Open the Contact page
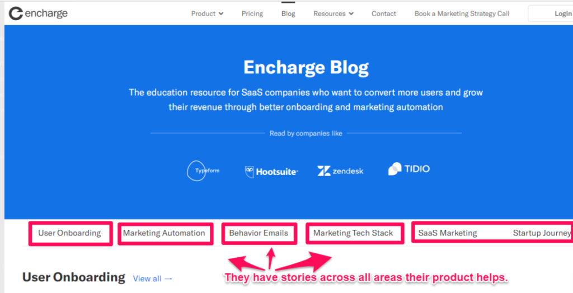The height and width of the screenshot is (293, 573). [x=384, y=13]
